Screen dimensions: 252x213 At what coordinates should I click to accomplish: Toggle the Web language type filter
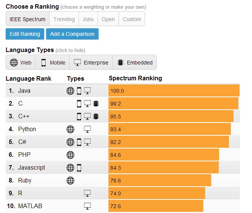[21, 63]
